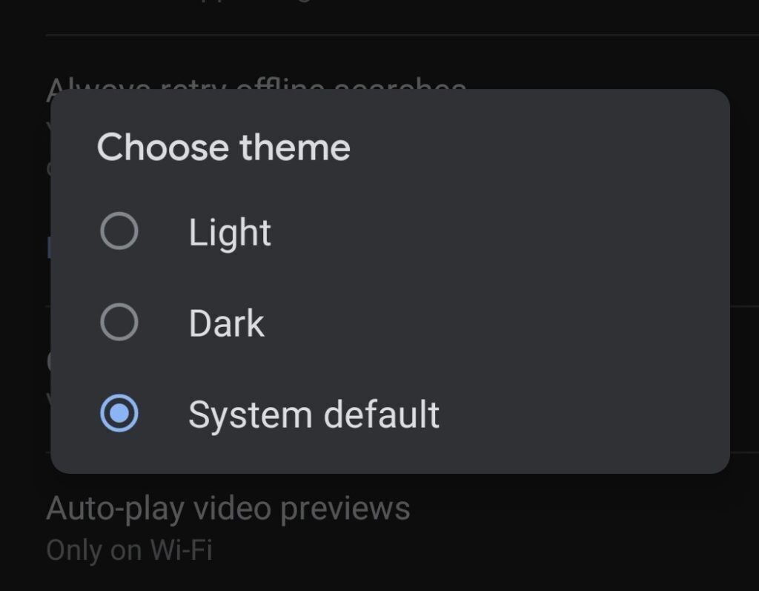
Task: Click the empty circle beside Light
Action: click(x=119, y=231)
